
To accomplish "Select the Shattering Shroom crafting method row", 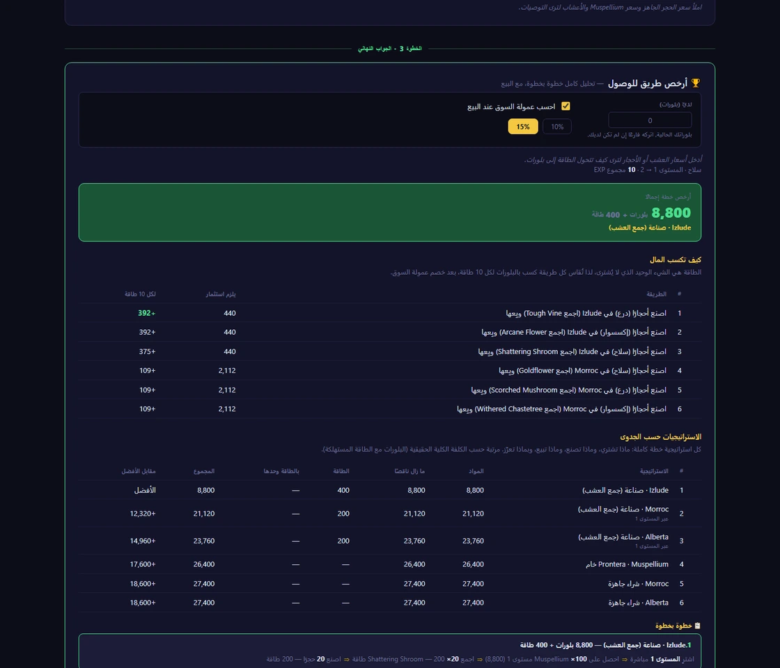I will pos(390,351).
